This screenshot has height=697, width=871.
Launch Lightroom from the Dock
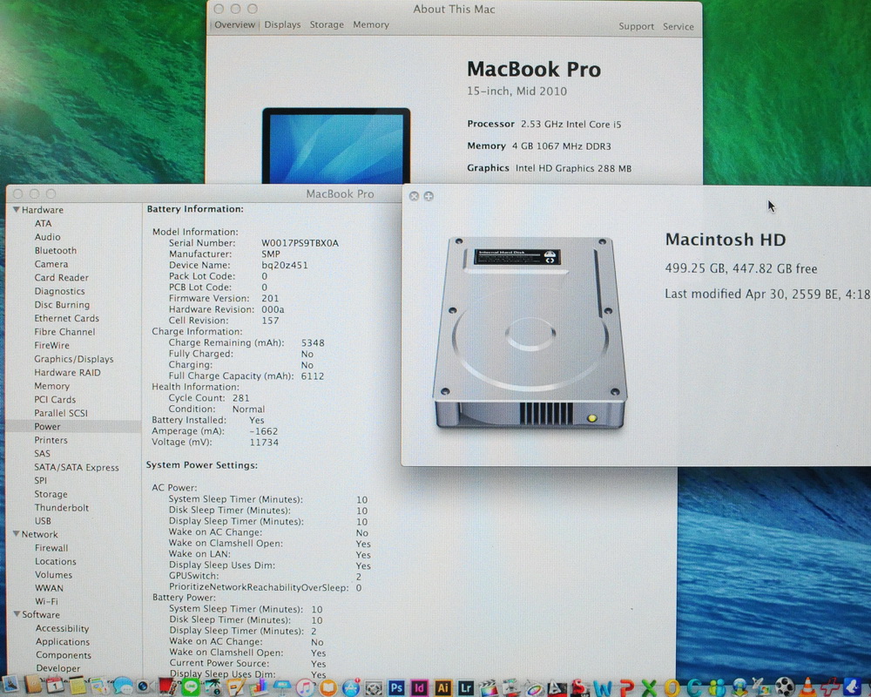point(465,687)
